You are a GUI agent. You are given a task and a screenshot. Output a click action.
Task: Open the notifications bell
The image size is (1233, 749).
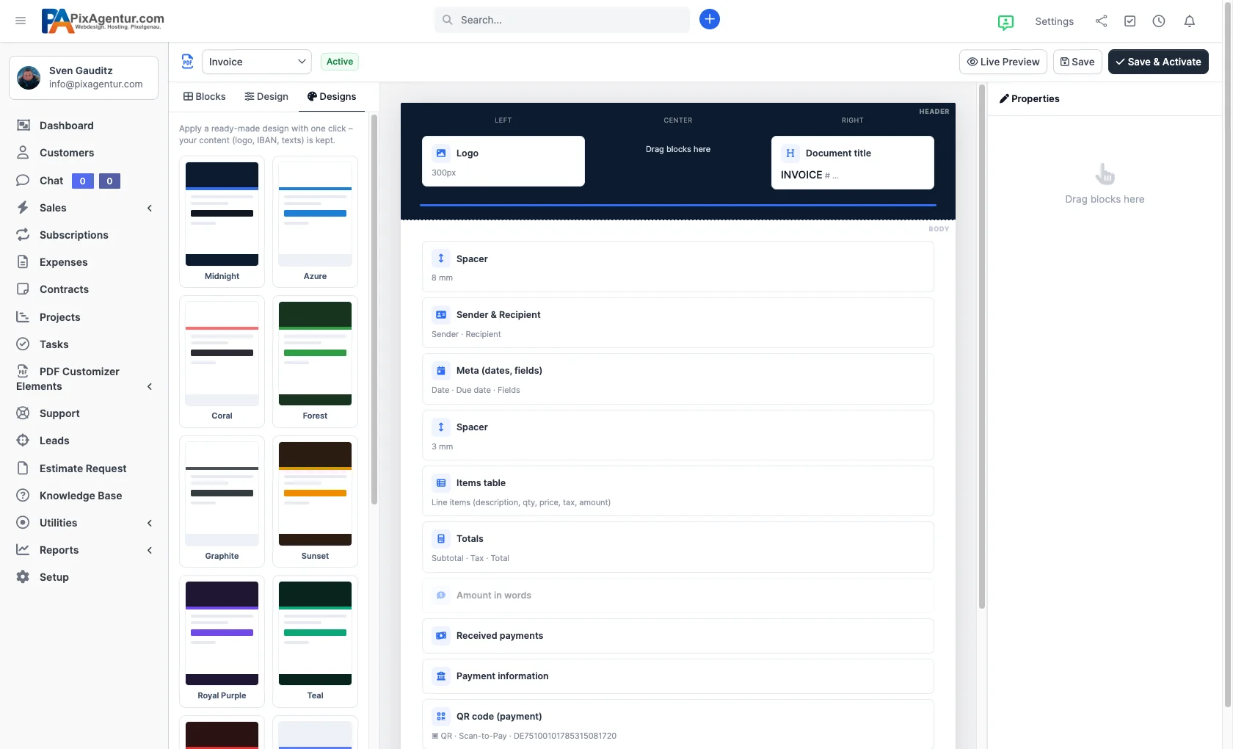click(x=1190, y=21)
